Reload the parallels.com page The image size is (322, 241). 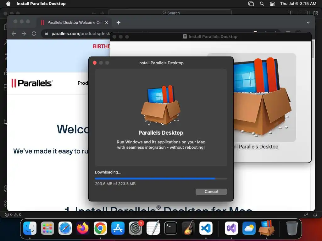coord(34,34)
